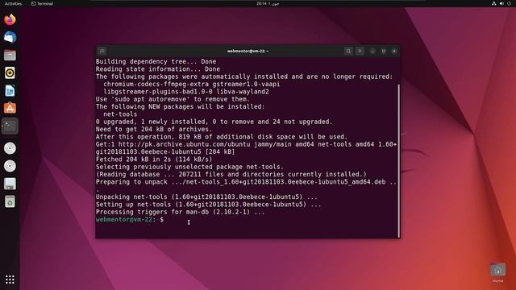Show Applications grid button
The width and height of the screenshot is (516, 290).
(10, 280)
